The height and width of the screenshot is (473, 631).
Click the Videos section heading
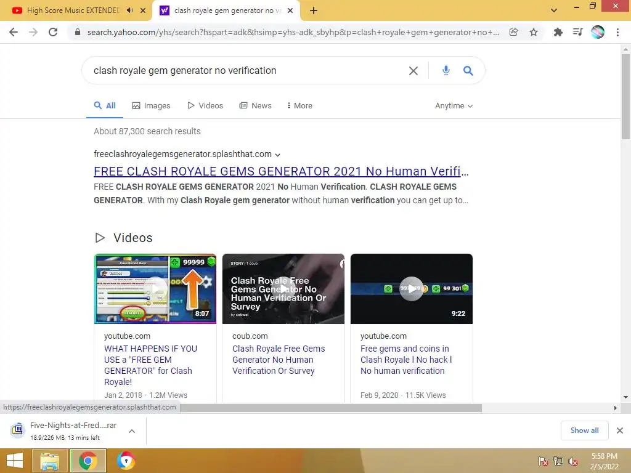click(x=133, y=238)
